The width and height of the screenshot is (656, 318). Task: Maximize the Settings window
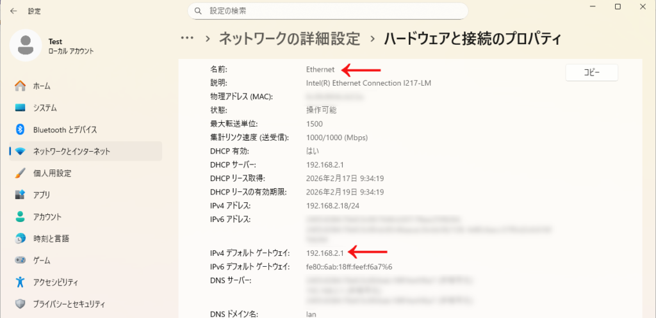[618, 6]
